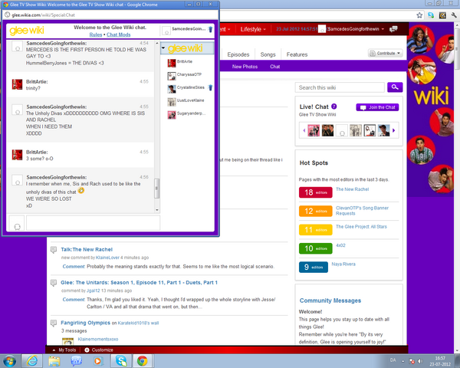Collapse the glee wiki room in the chat sidebar

pyautogui.click(x=163, y=48)
